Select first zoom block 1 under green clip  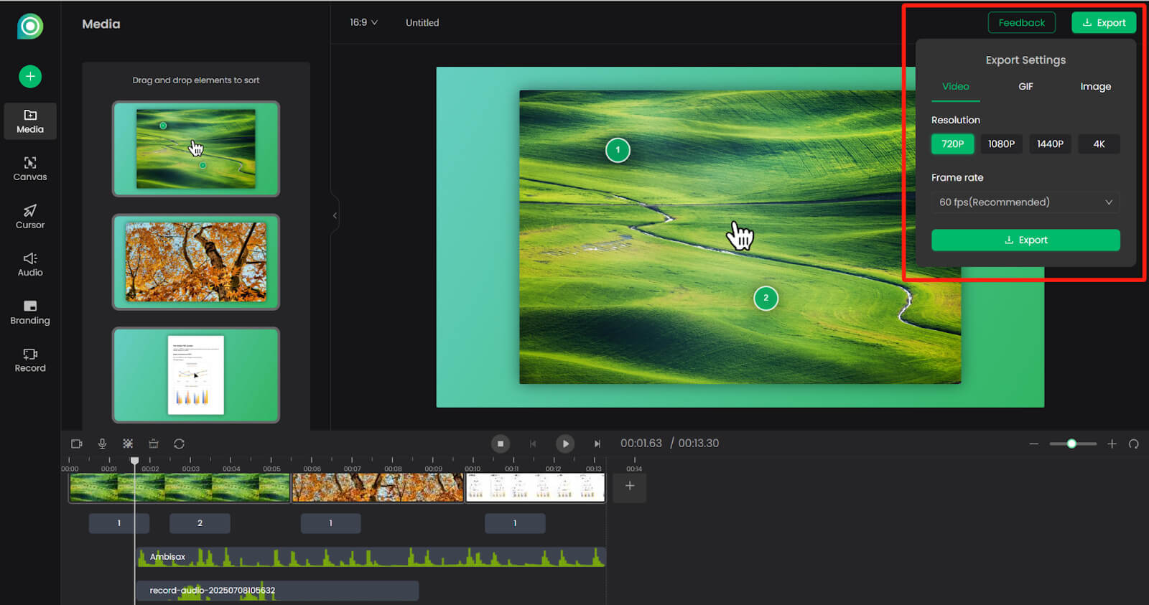tap(119, 523)
